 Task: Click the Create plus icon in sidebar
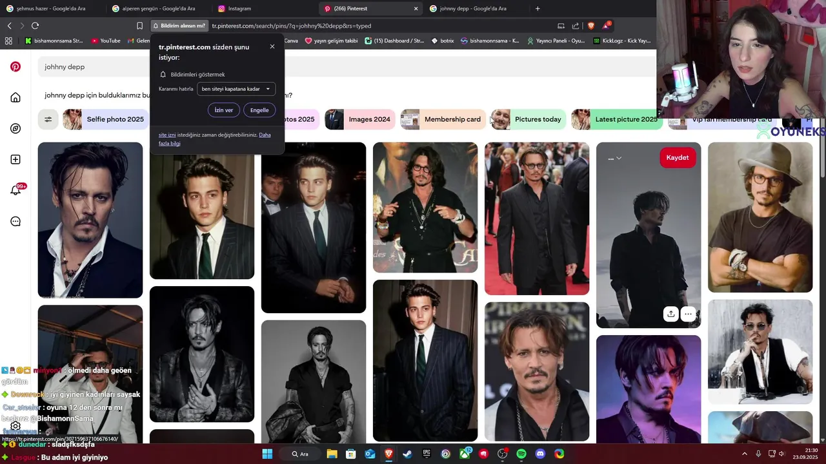(15, 159)
